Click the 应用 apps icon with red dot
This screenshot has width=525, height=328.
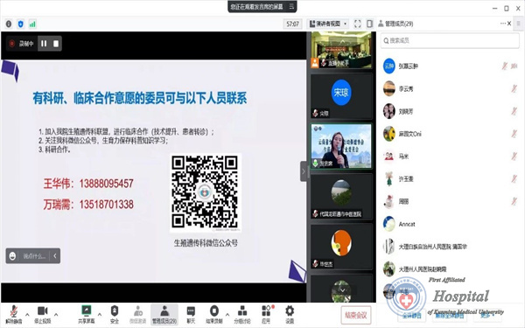click(267, 314)
